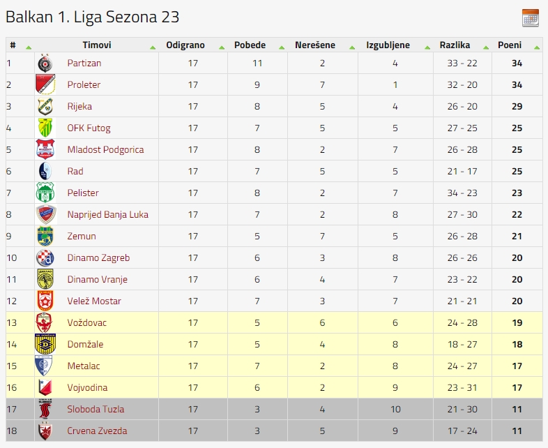
Task: Open the Naprijed Banja Luka link
Action: [107, 214]
